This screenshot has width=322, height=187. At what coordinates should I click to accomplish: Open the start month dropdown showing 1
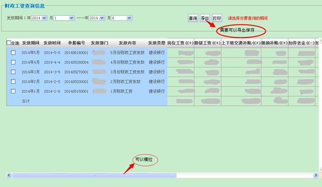[x=64, y=18]
